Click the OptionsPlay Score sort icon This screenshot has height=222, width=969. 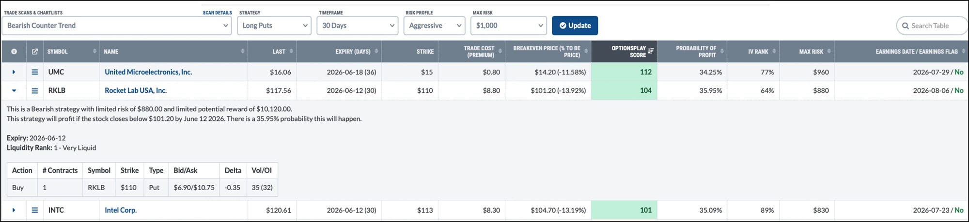tap(651, 51)
